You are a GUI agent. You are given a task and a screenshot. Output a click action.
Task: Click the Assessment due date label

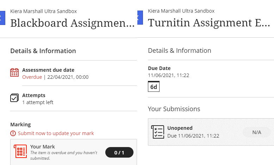click(x=48, y=70)
